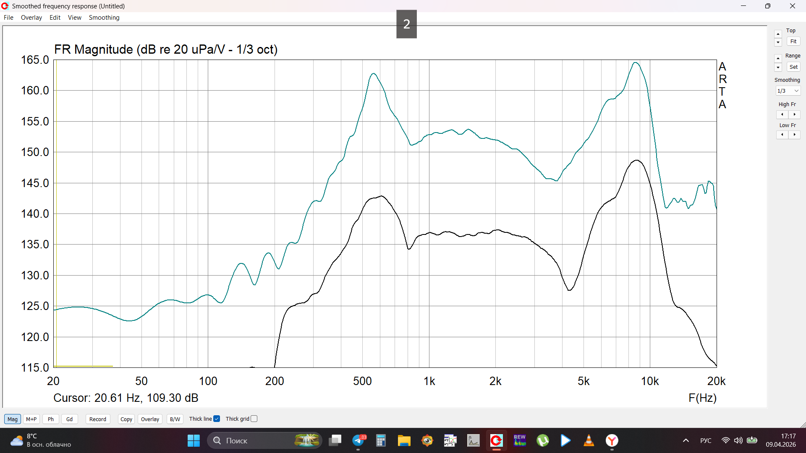Launch VLC media player from taskbar

(589, 440)
